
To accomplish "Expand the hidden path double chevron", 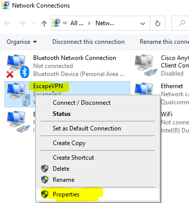I will pos(65,23).
